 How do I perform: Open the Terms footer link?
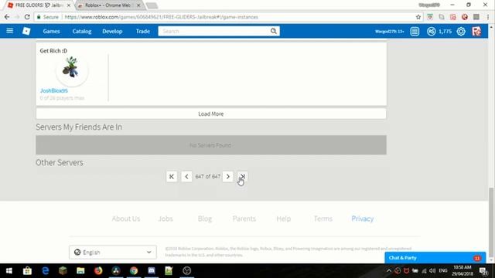(x=323, y=219)
